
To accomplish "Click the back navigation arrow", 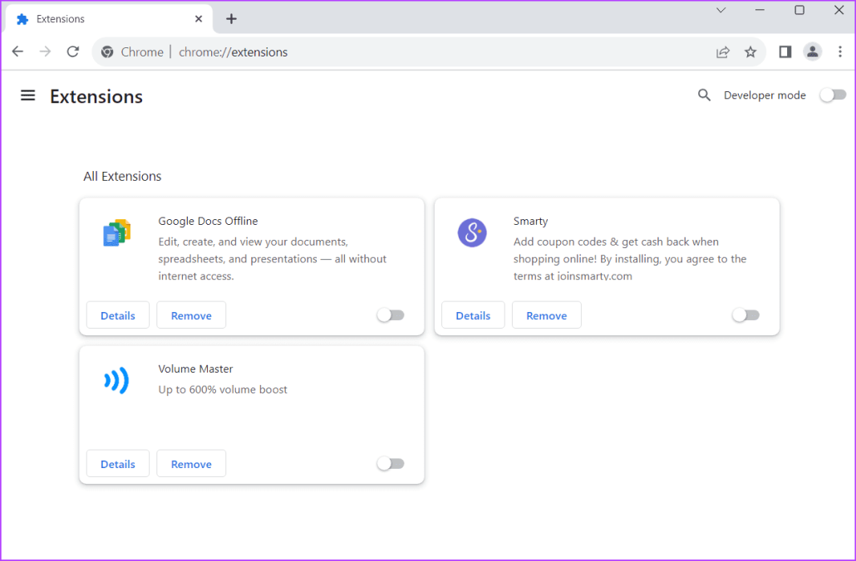I will 17,51.
